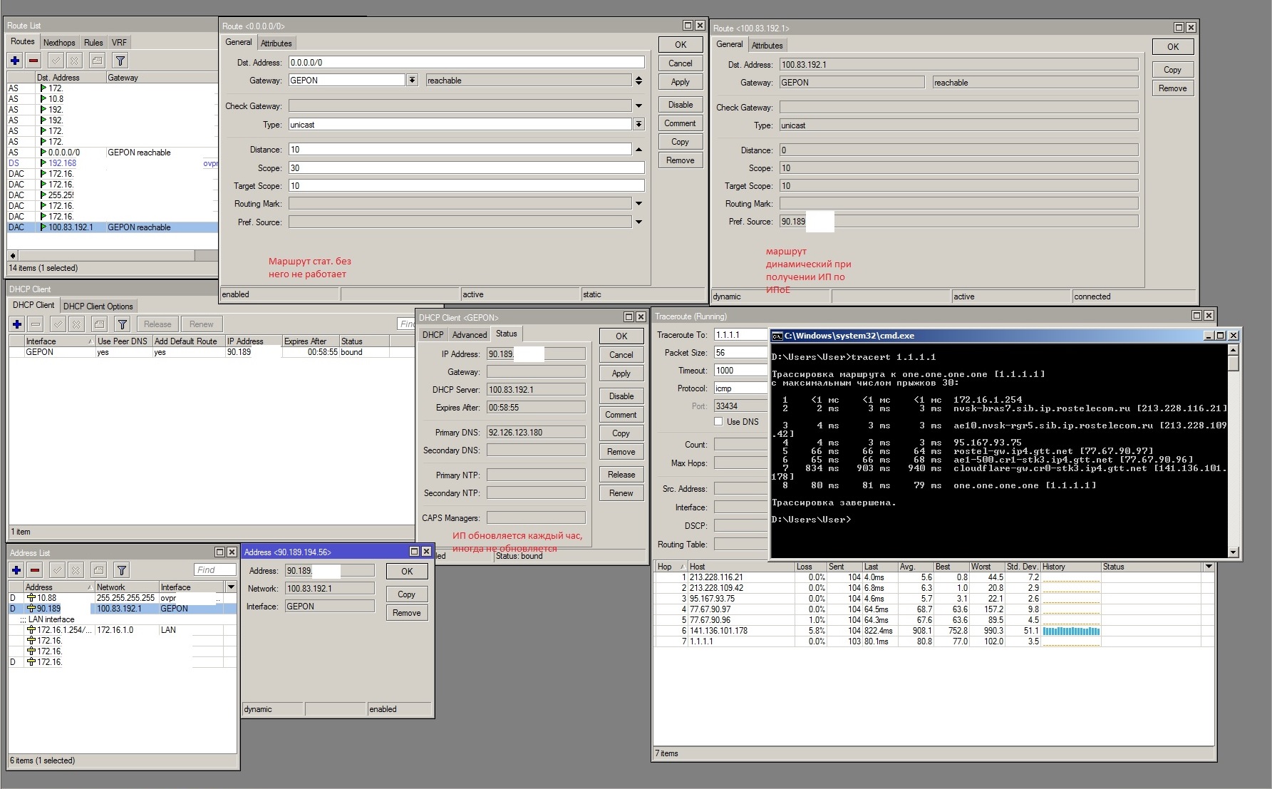This screenshot has height=789, width=1272.
Task: Click Packet Size field in Traceroute
Action: [741, 353]
